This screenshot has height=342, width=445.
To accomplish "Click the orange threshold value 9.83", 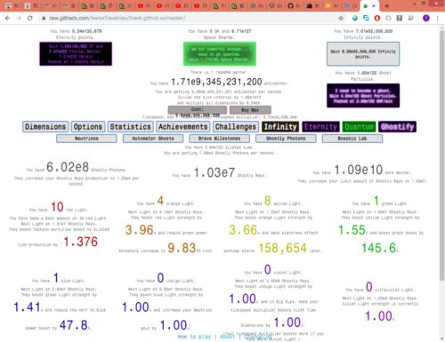I will pos(182,248).
